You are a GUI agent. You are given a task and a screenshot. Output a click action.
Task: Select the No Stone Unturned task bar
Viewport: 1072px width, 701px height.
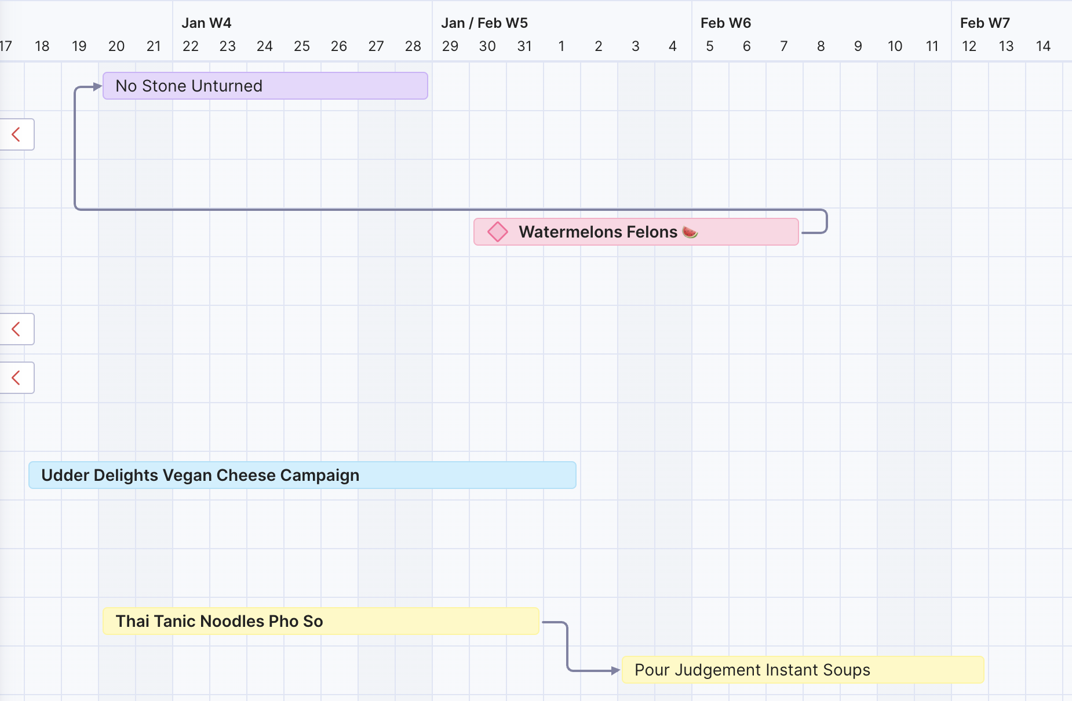click(265, 86)
